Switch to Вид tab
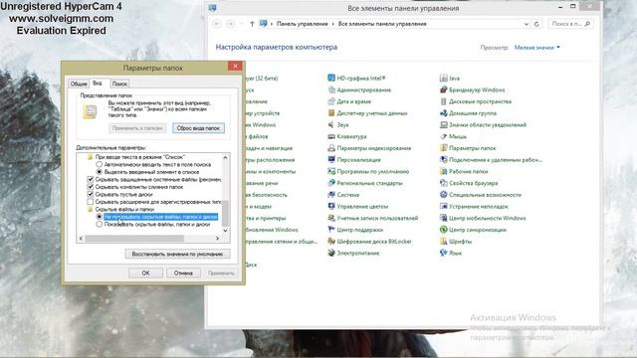Screen dimensions: 637x358 pos(98,83)
